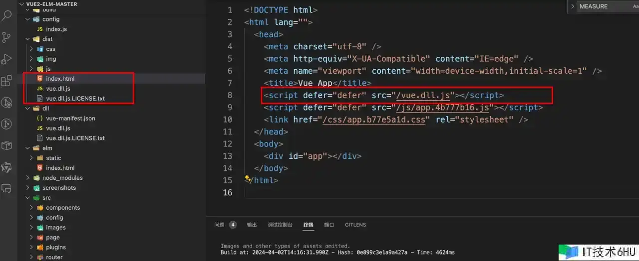Click the img folder icon under dist

click(40, 59)
